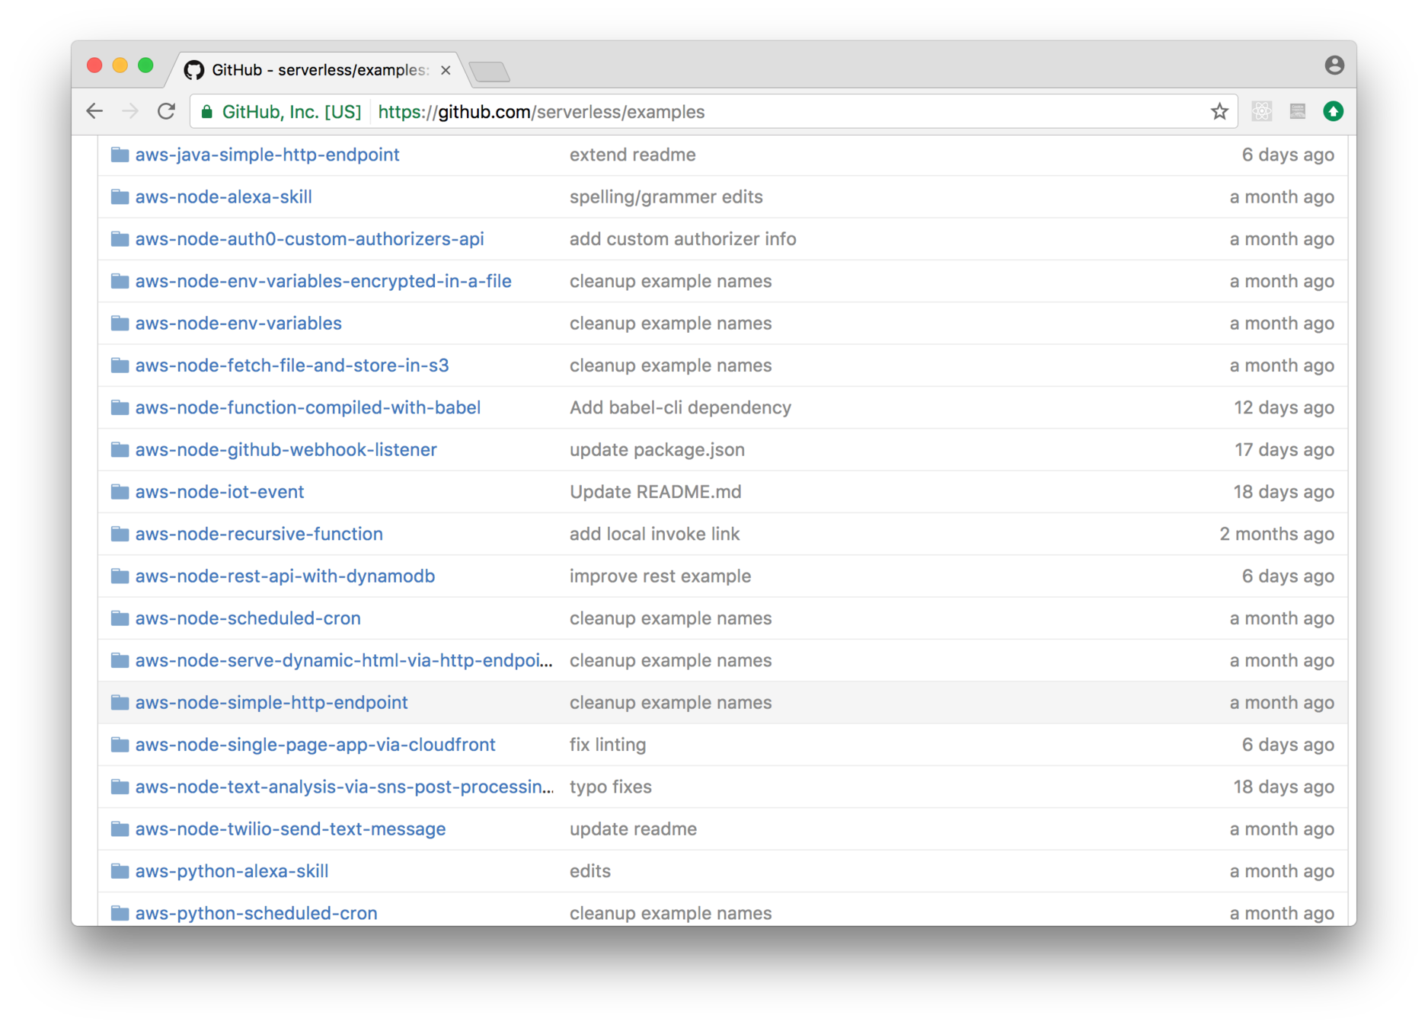The width and height of the screenshot is (1428, 1028).
Task: Click folder icon for aws-node-iot-event
Action: [120, 492]
